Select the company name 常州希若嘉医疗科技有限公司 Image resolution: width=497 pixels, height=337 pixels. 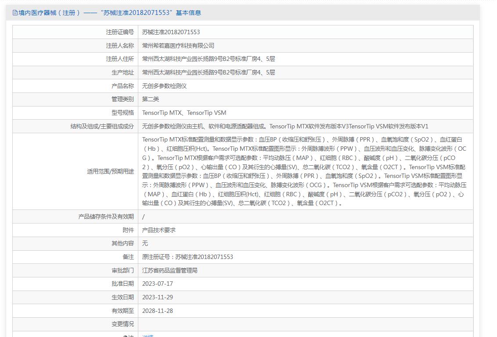[178, 46]
